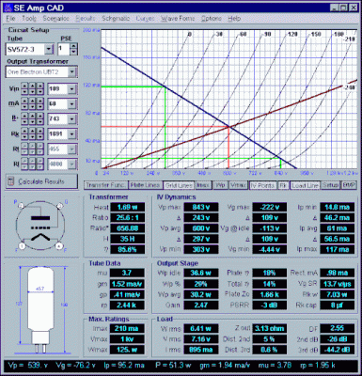Click the leftmost Rk up arrow
Image resolution: width=362 pixels, height=376 pixels.
(24, 131)
